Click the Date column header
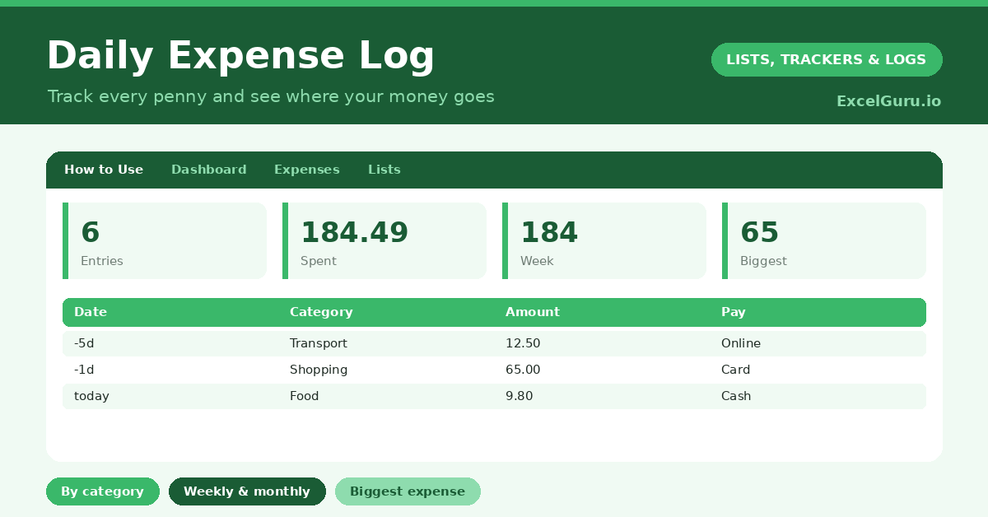 click(91, 312)
